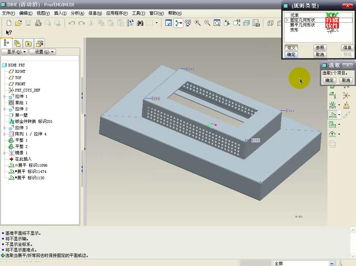Click the 在此插入 marker
Viewport: 356px width, 266px height.
21,159
